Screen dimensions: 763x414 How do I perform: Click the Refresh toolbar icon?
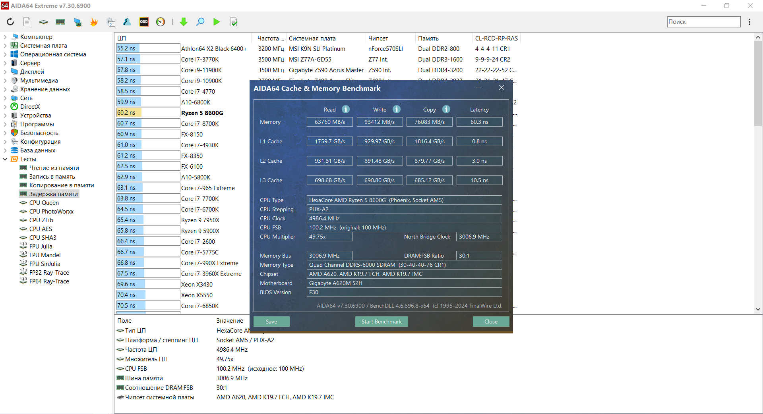(x=10, y=22)
